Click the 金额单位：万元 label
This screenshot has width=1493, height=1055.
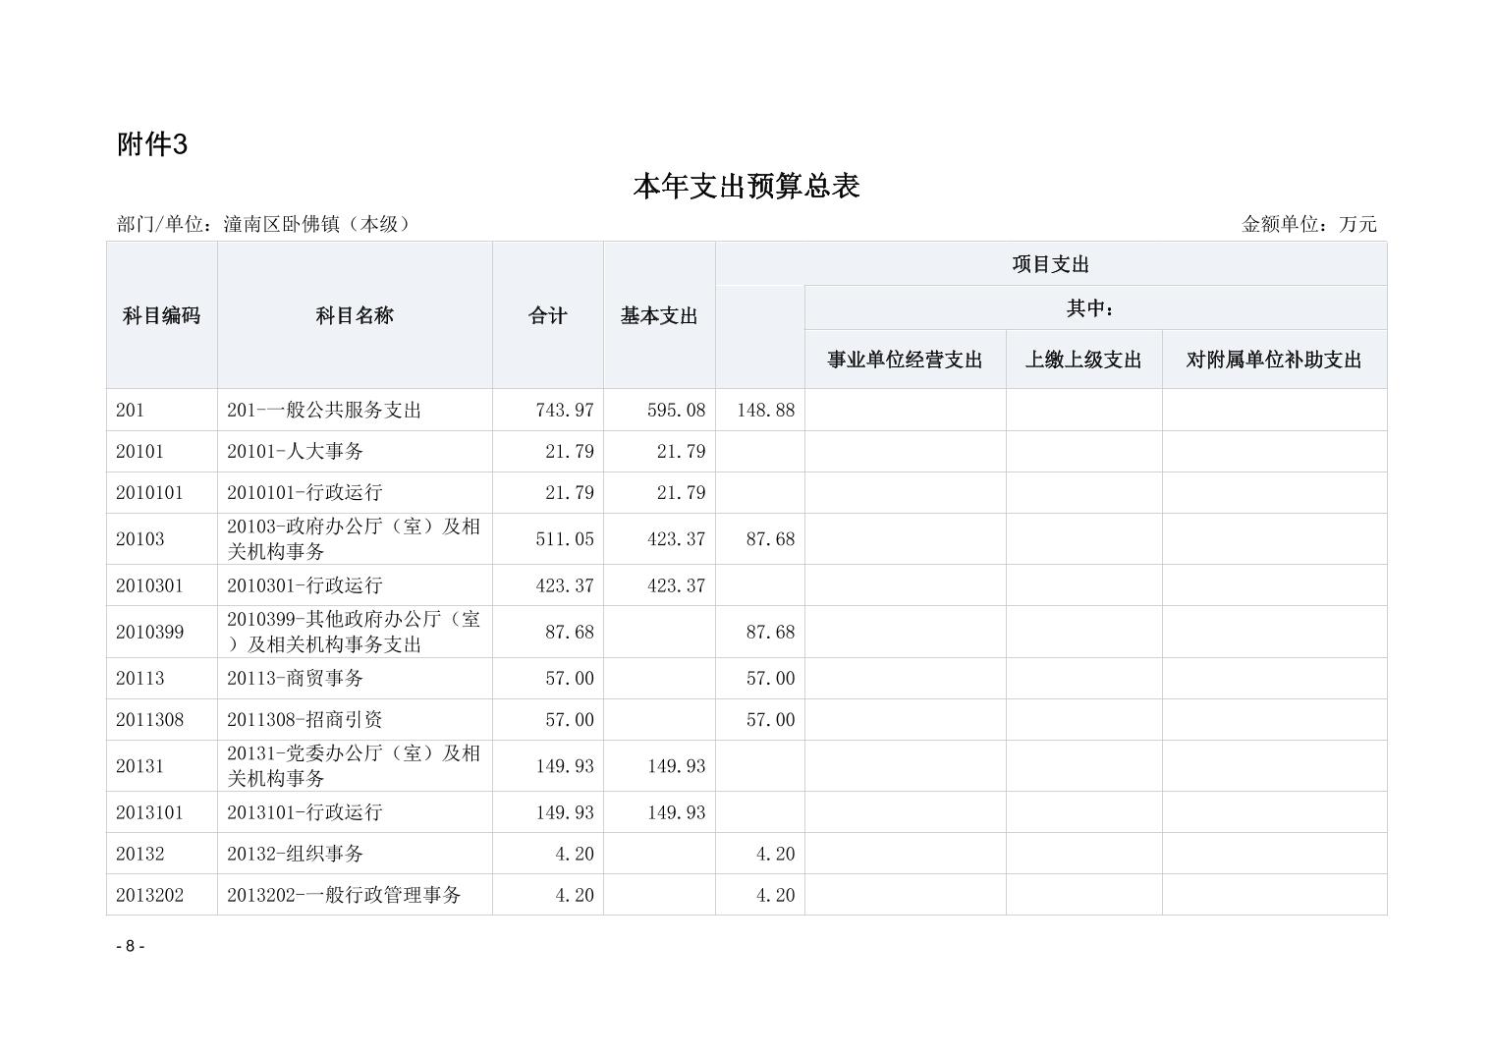coord(1309,224)
